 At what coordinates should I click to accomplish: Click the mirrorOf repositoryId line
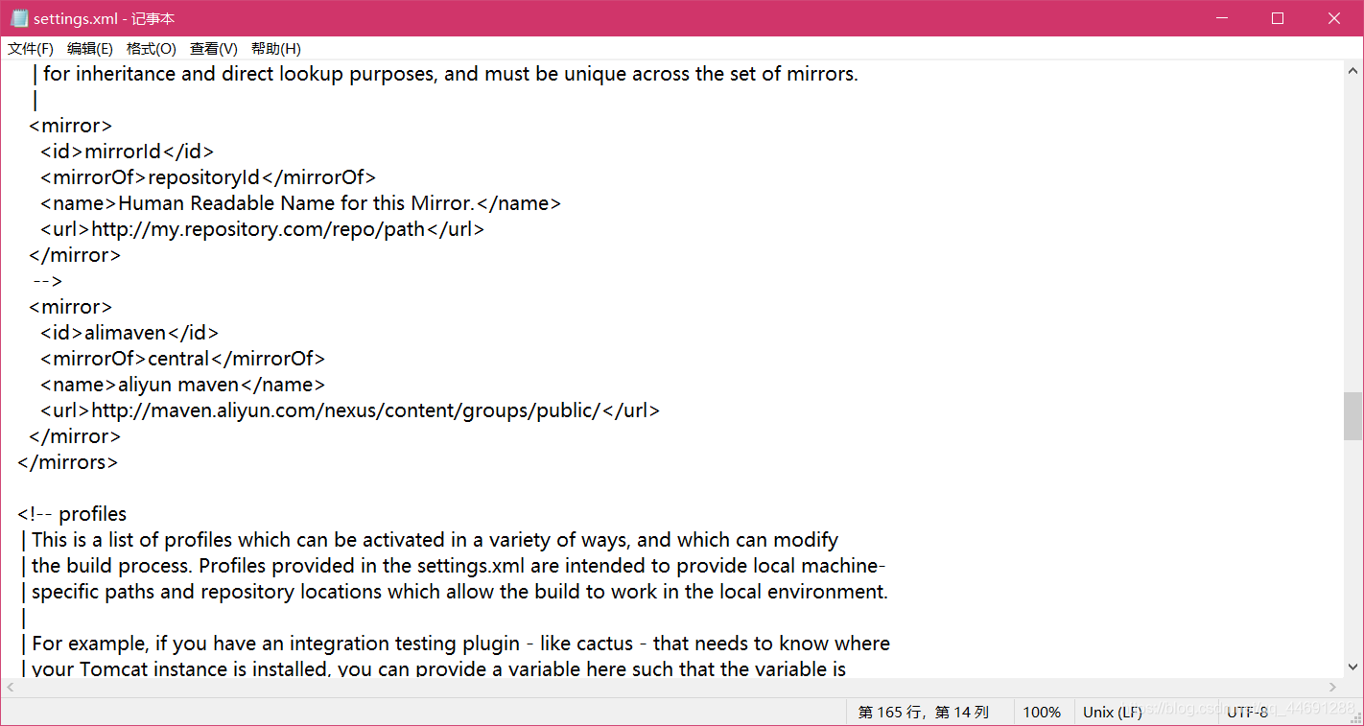click(x=208, y=177)
